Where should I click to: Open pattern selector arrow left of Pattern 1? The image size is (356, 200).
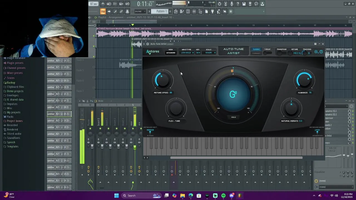click(x=149, y=11)
